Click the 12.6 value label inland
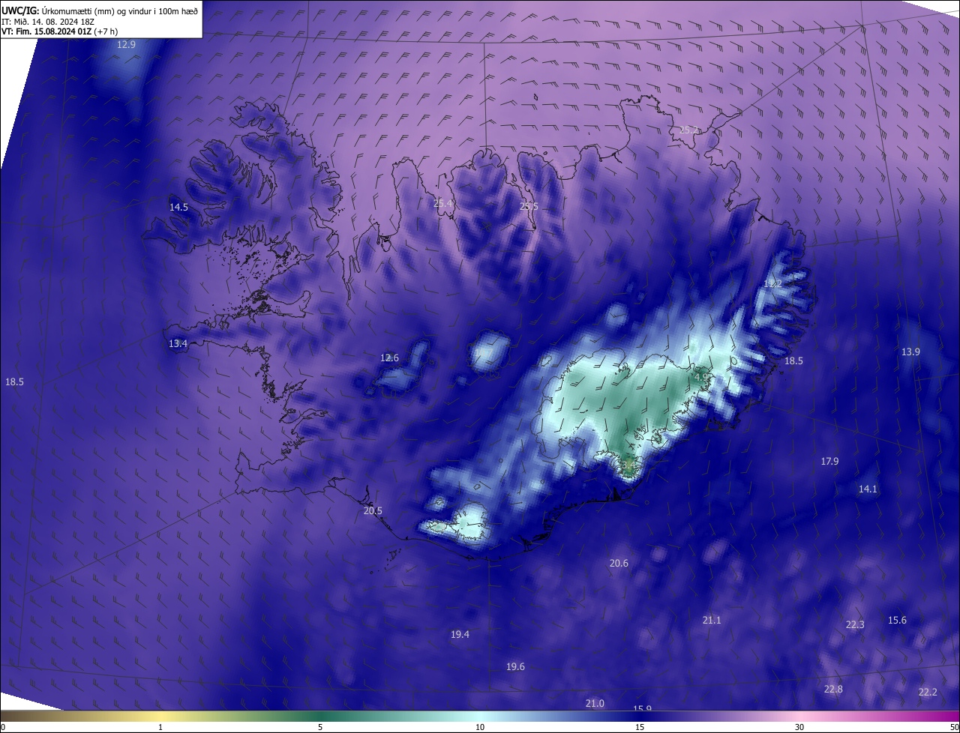 (x=389, y=358)
